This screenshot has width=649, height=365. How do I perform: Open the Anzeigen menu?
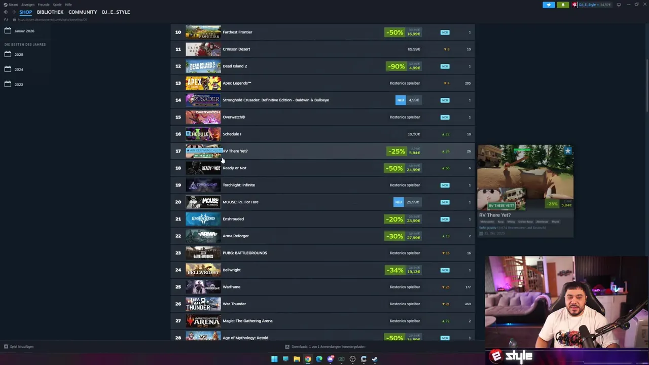[x=28, y=5]
